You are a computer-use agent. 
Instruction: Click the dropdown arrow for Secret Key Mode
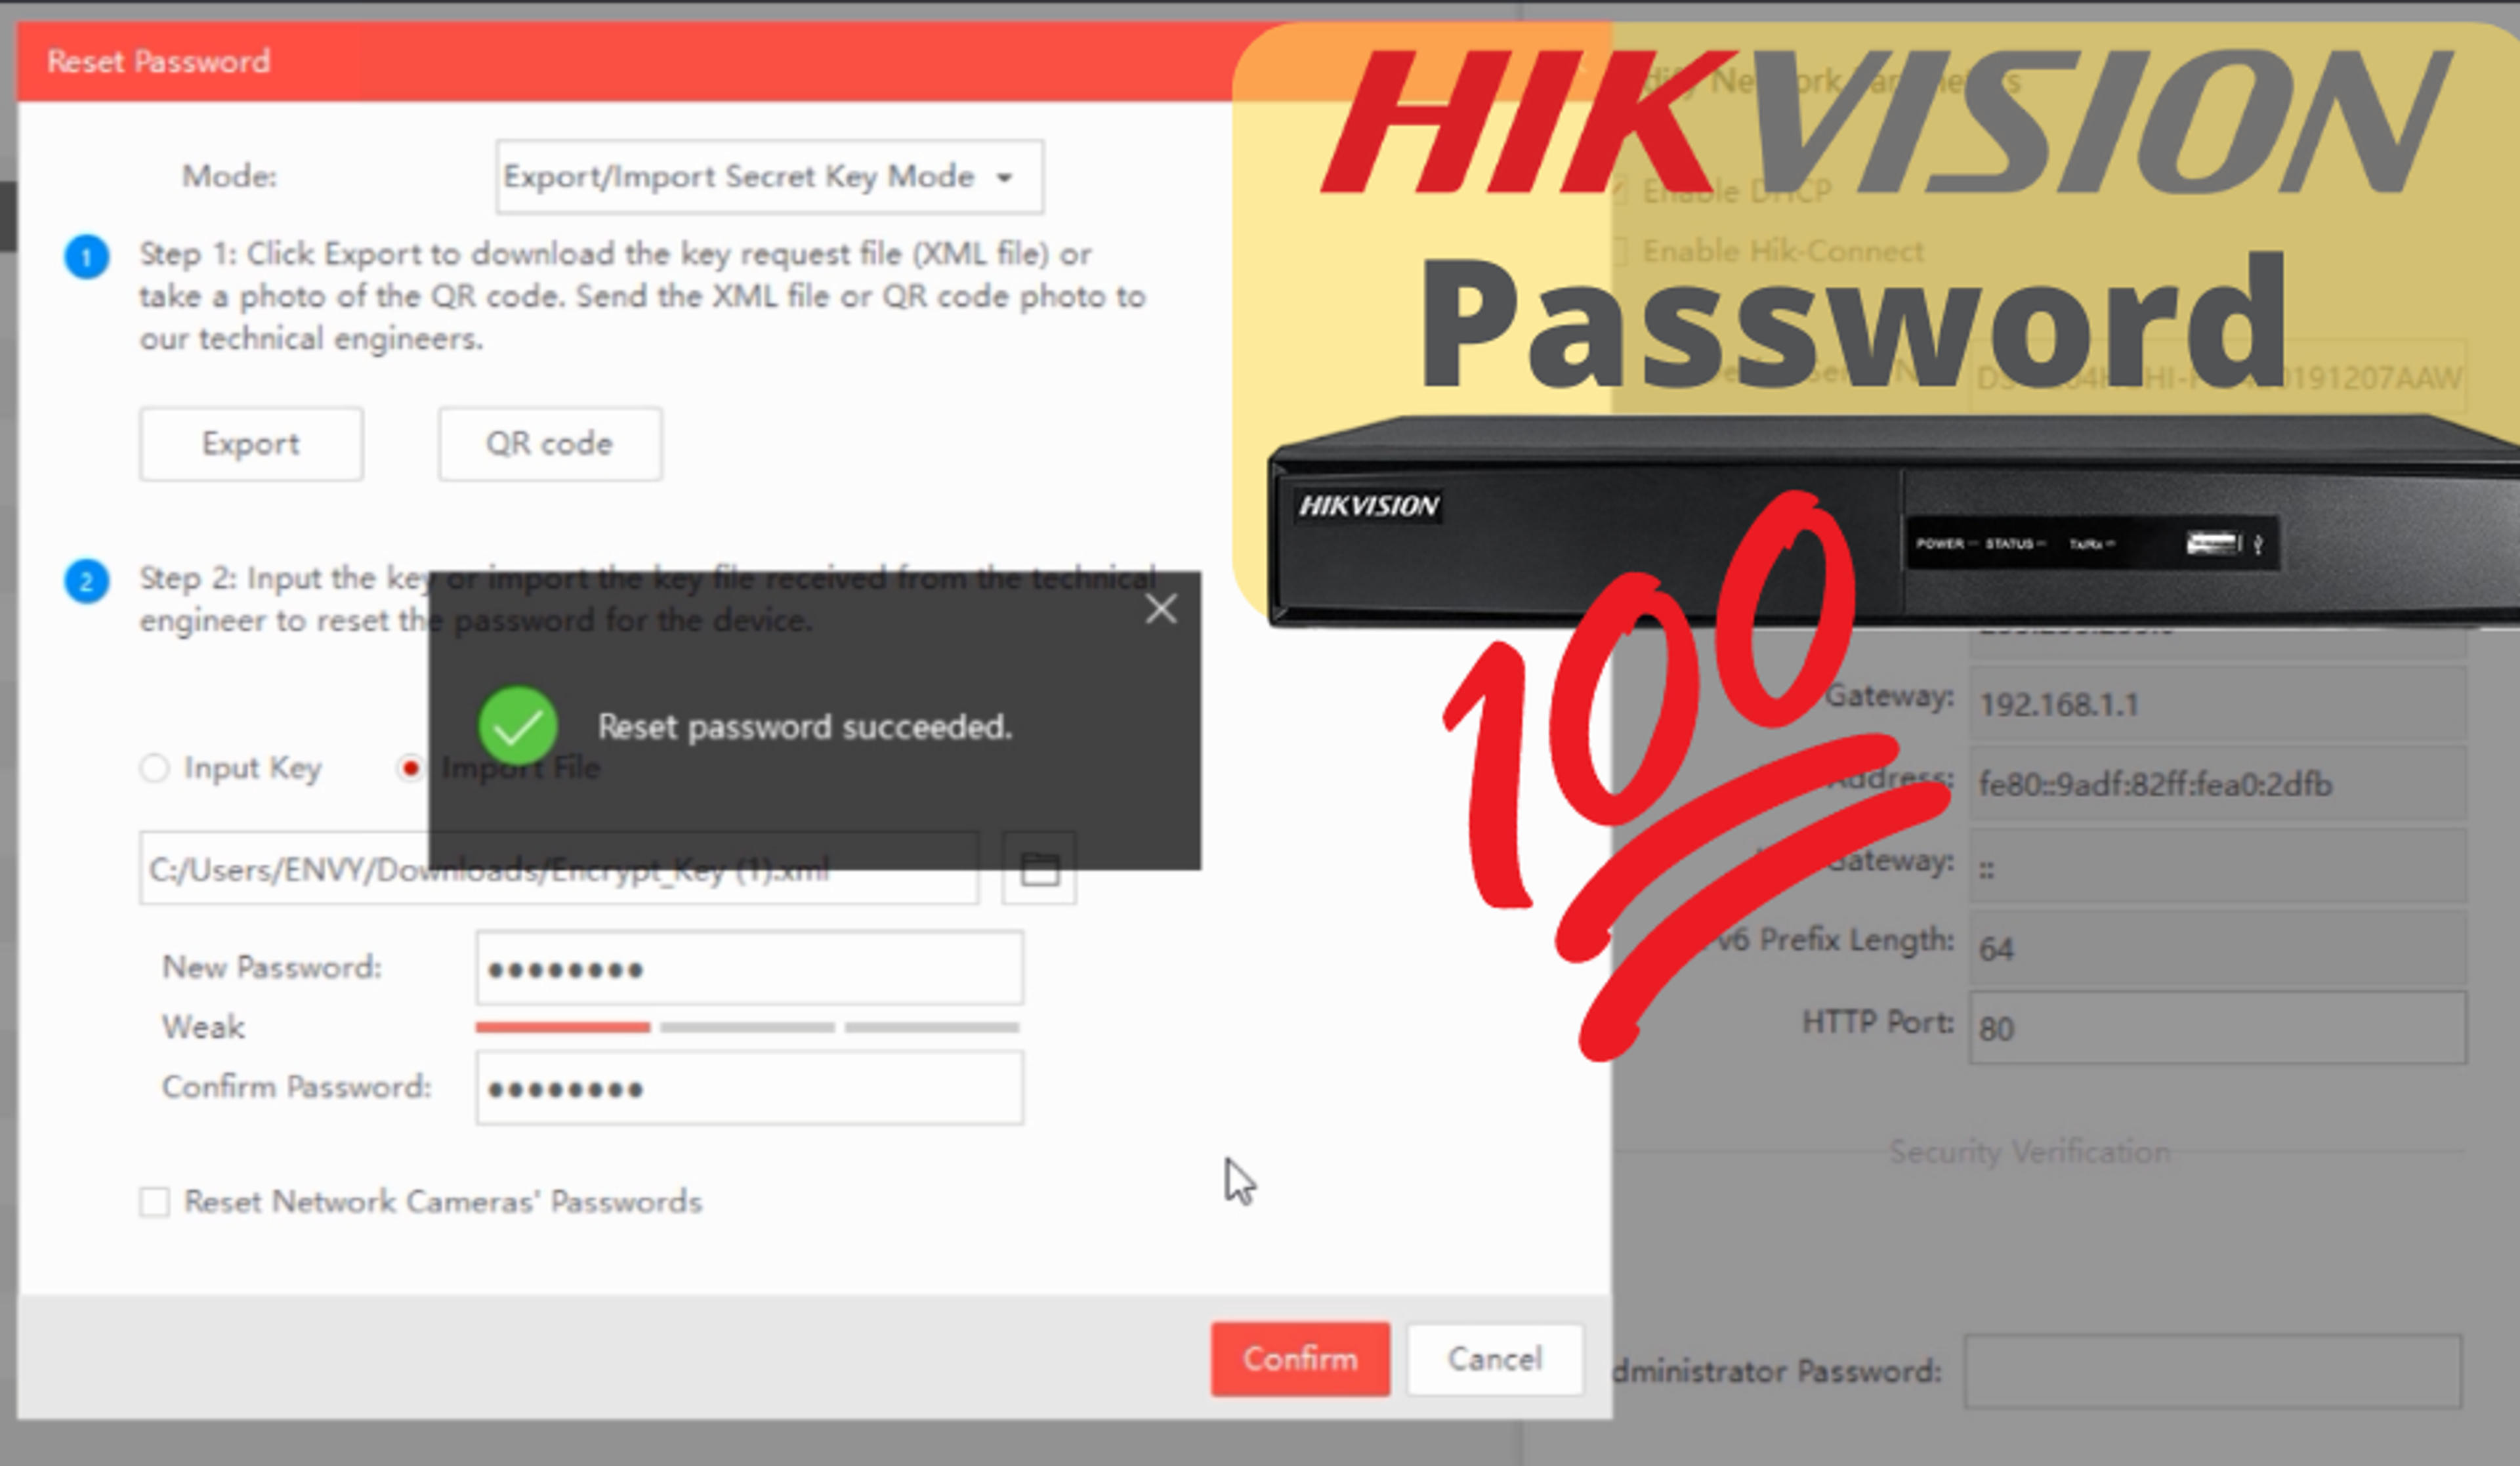pos(1004,178)
